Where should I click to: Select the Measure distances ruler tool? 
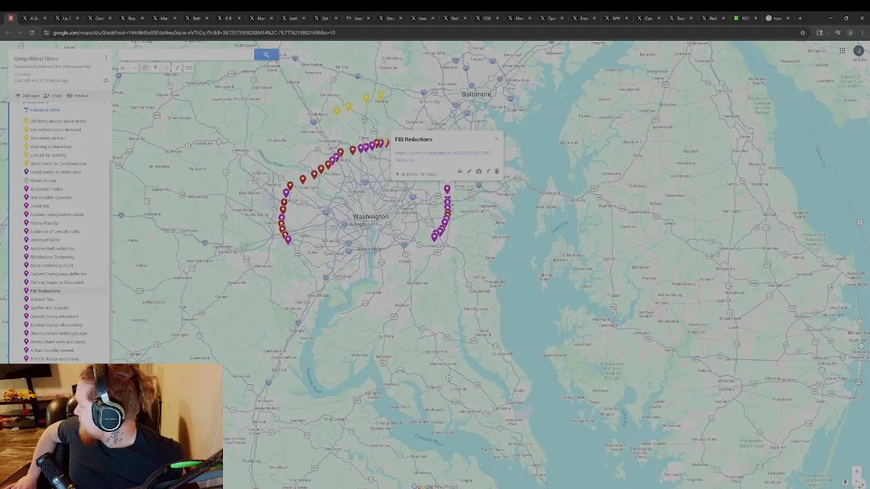pyautogui.click(x=189, y=68)
